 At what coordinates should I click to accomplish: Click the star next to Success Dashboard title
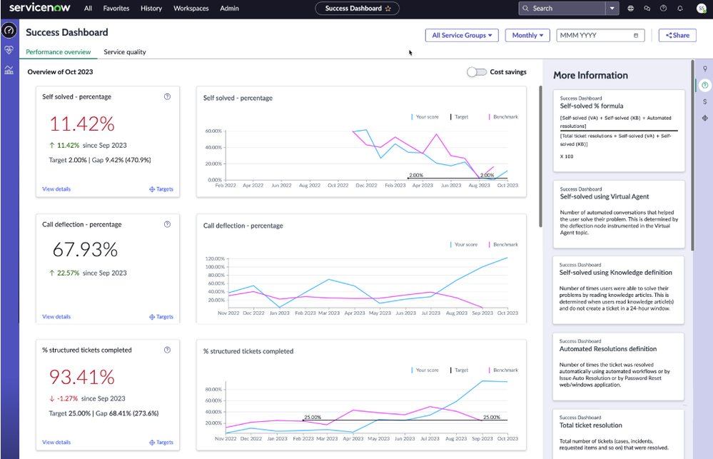[389, 9]
